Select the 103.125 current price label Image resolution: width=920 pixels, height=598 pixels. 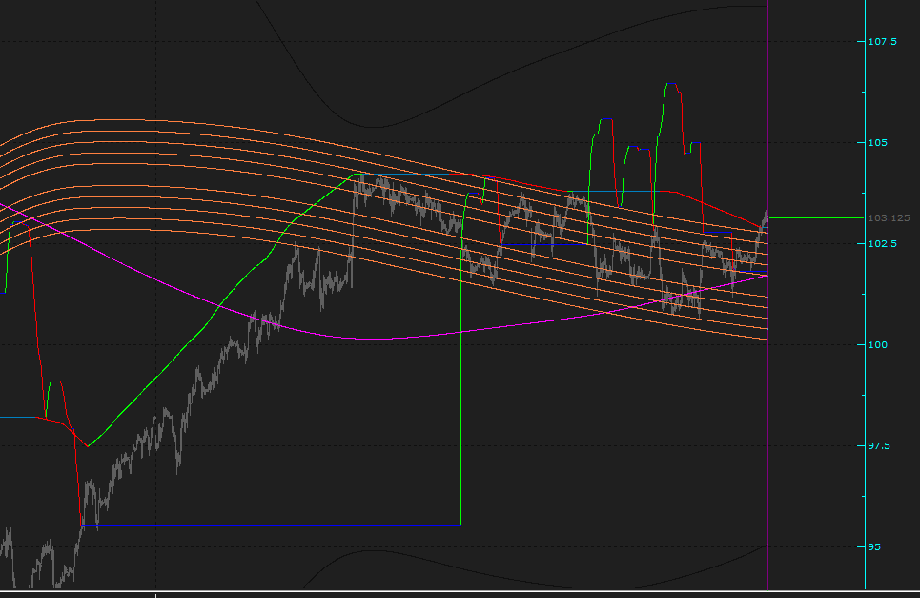(889, 217)
